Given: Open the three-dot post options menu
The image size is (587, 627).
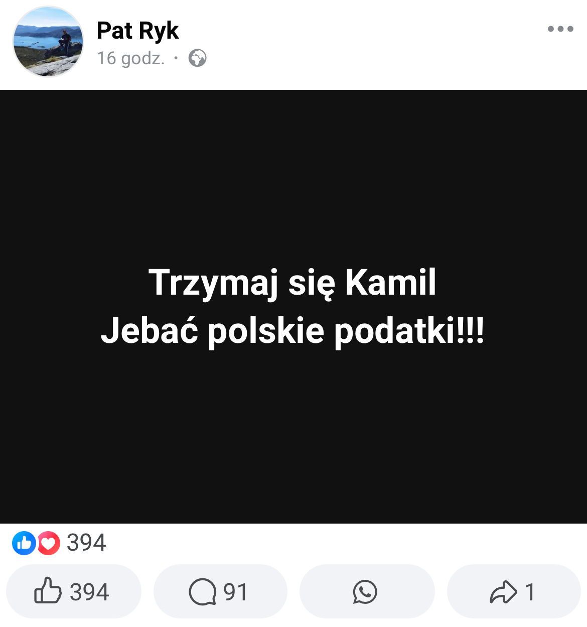Looking at the screenshot, I should pyautogui.click(x=560, y=29).
